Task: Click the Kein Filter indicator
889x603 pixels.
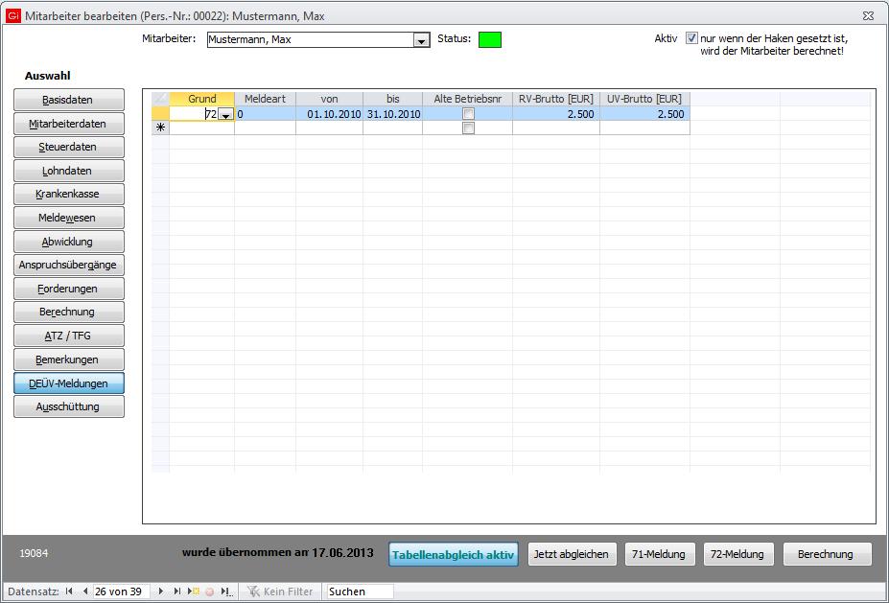Action: tap(280, 591)
